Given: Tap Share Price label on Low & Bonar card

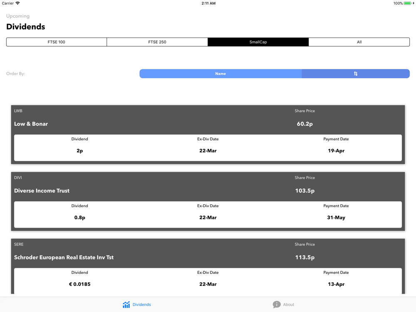Looking at the screenshot, I should click(305, 111).
